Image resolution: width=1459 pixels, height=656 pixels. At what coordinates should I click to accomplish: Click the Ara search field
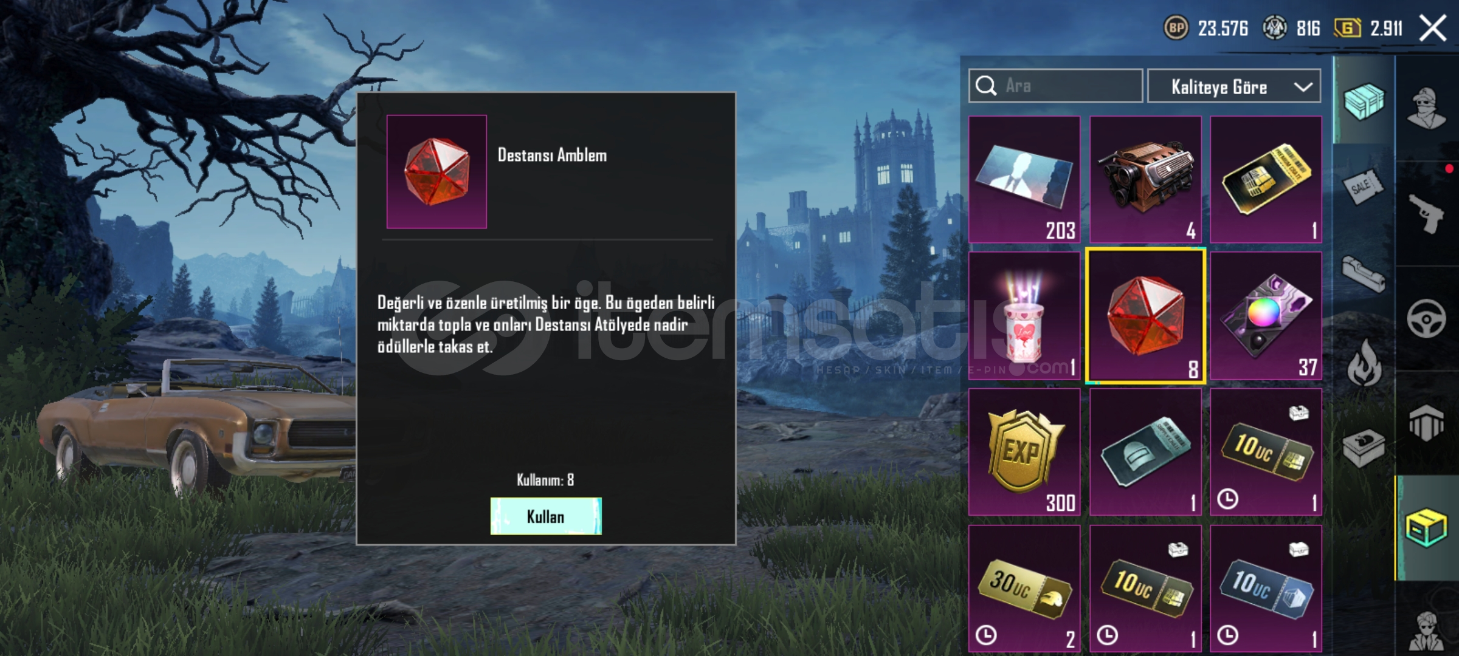click(x=1056, y=86)
